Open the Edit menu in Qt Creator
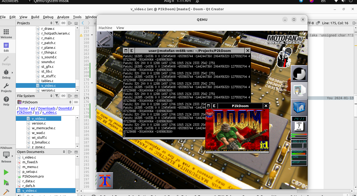The image size is (357, 196). (x=13, y=17)
